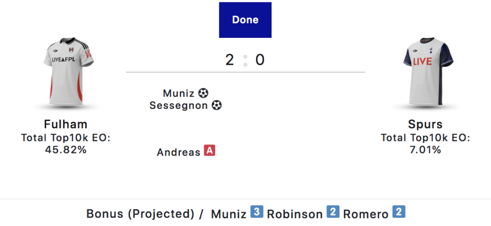
Task: Click Robinson's name in the bonus row
Action: tap(295, 214)
